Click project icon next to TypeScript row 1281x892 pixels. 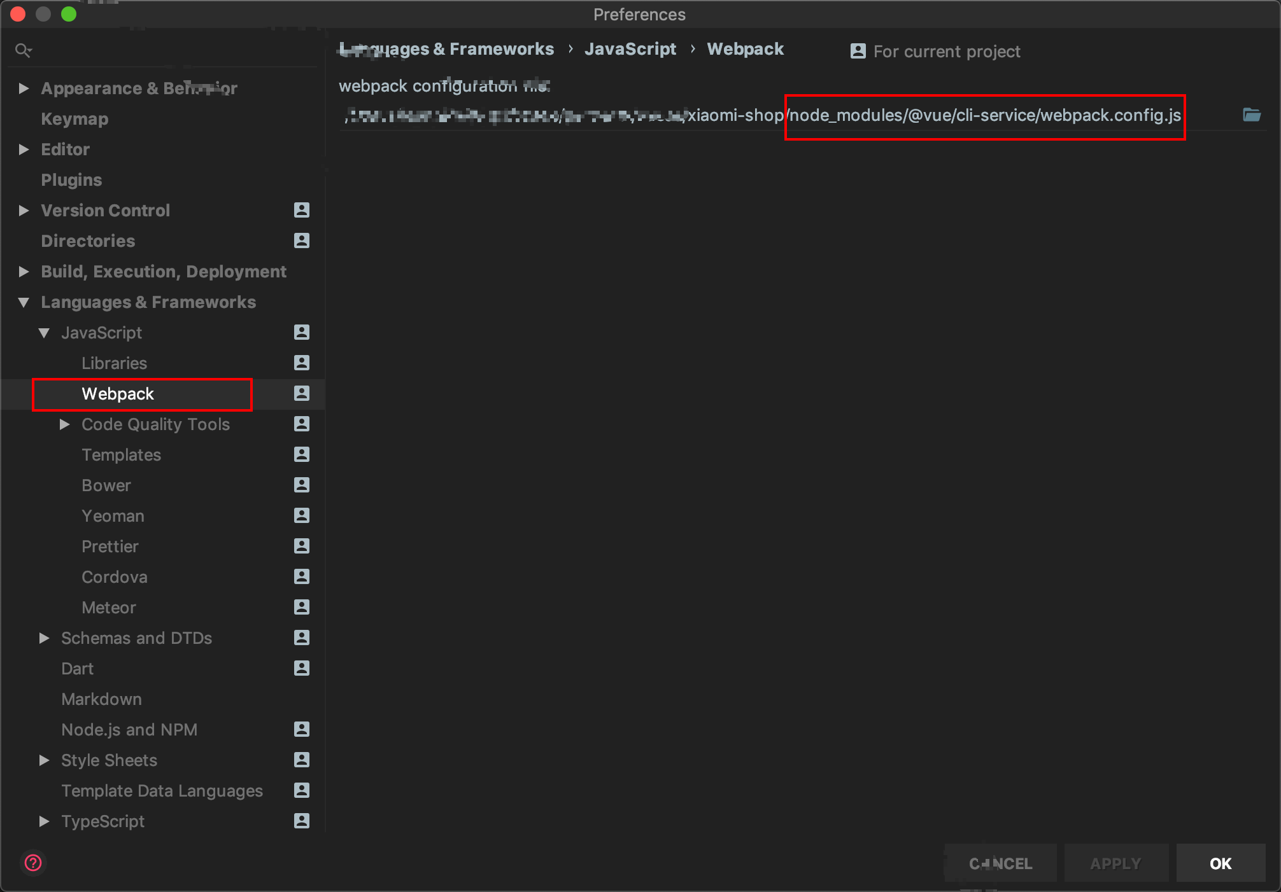point(302,821)
